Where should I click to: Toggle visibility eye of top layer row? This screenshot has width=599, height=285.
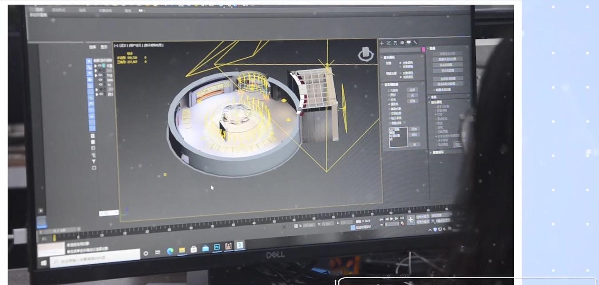coord(99,66)
